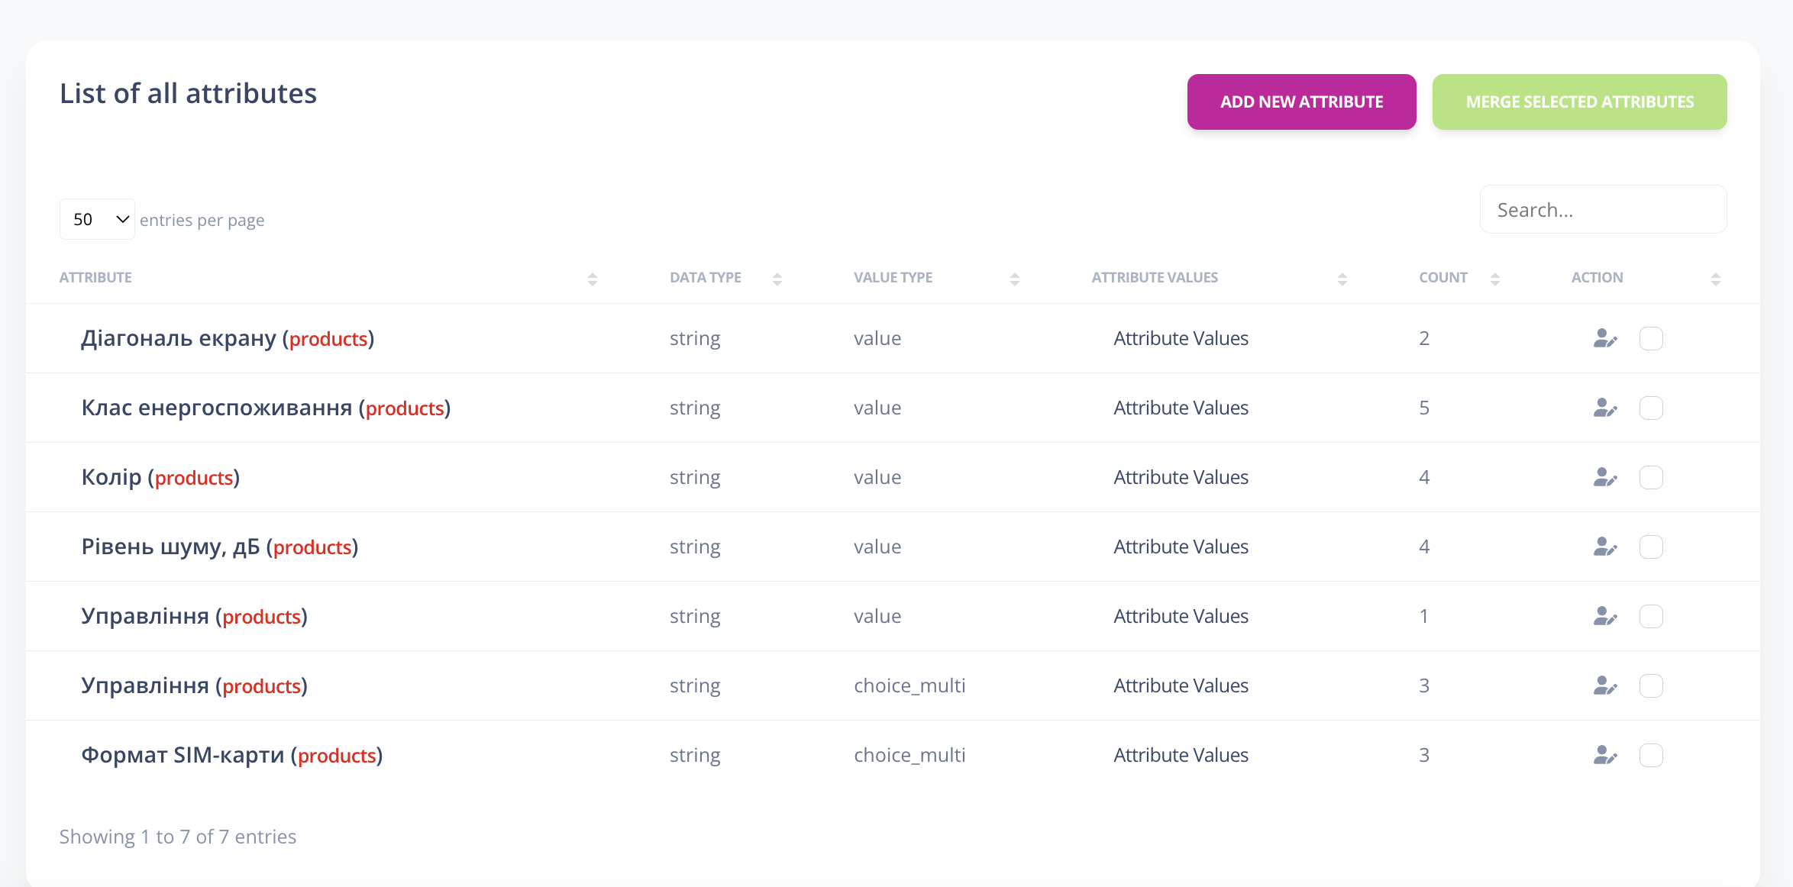Edit the Формат SIM-карти attribute
Screen dimensions: 1793x887
(x=1604, y=755)
